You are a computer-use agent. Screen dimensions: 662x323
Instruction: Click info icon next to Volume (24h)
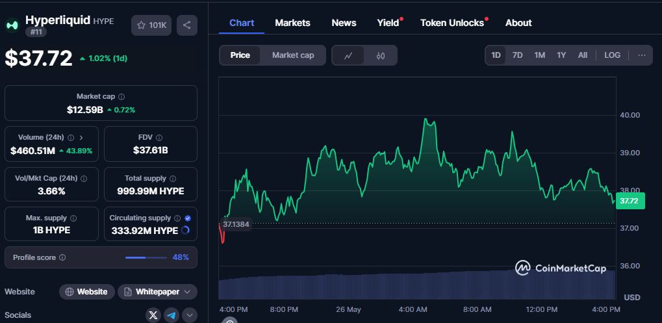point(71,138)
